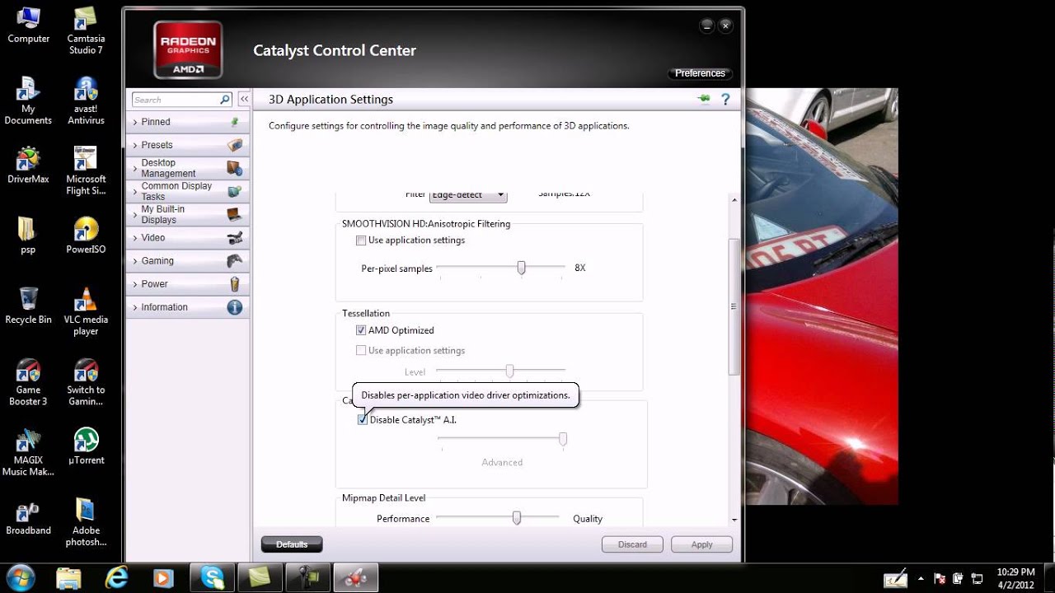
Task: Select the avast! Antivirus desktop icon
Action: [x=86, y=101]
